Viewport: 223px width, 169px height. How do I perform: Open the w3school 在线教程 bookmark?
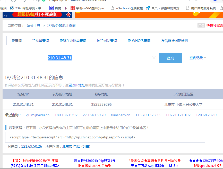tap(127, 8)
